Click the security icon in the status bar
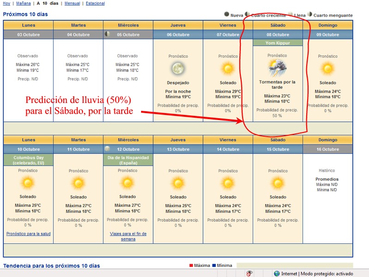Viewport: 369px width, 277px height. point(250,273)
